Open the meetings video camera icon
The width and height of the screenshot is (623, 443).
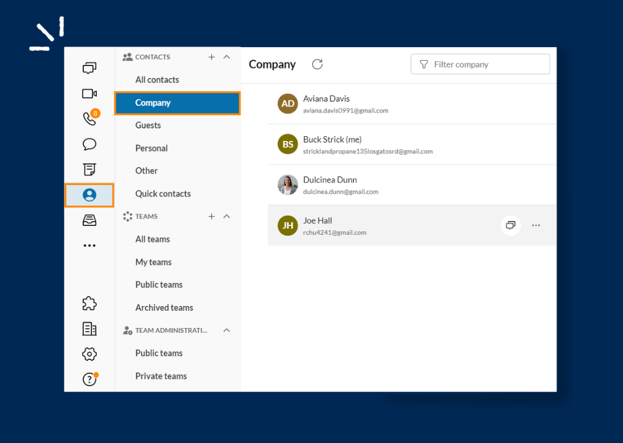point(89,94)
